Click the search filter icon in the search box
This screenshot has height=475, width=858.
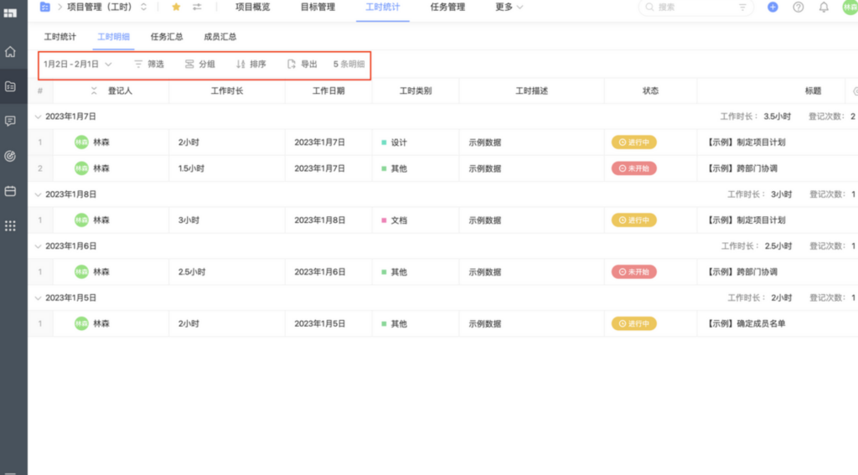point(742,7)
